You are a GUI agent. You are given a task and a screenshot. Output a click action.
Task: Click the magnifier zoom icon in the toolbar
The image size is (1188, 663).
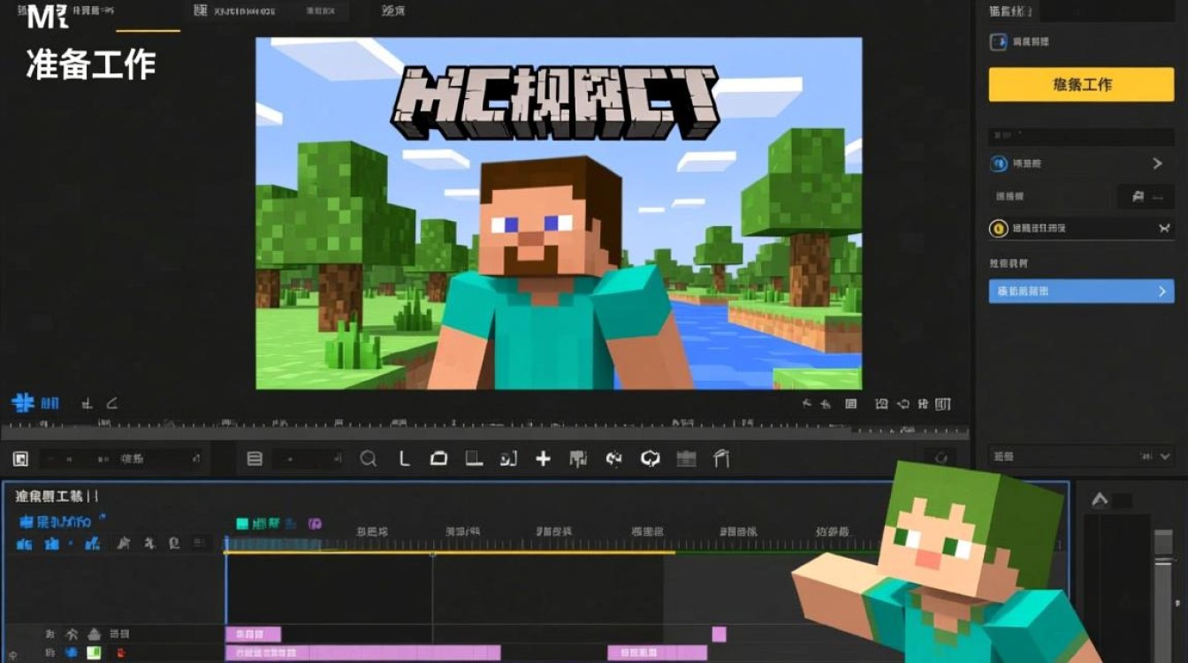[369, 458]
